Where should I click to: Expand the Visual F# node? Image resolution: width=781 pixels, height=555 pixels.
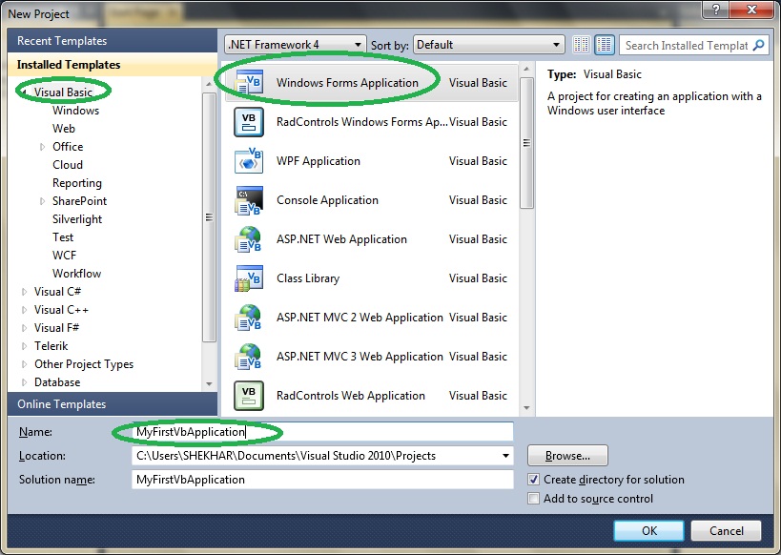(x=24, y=328)
